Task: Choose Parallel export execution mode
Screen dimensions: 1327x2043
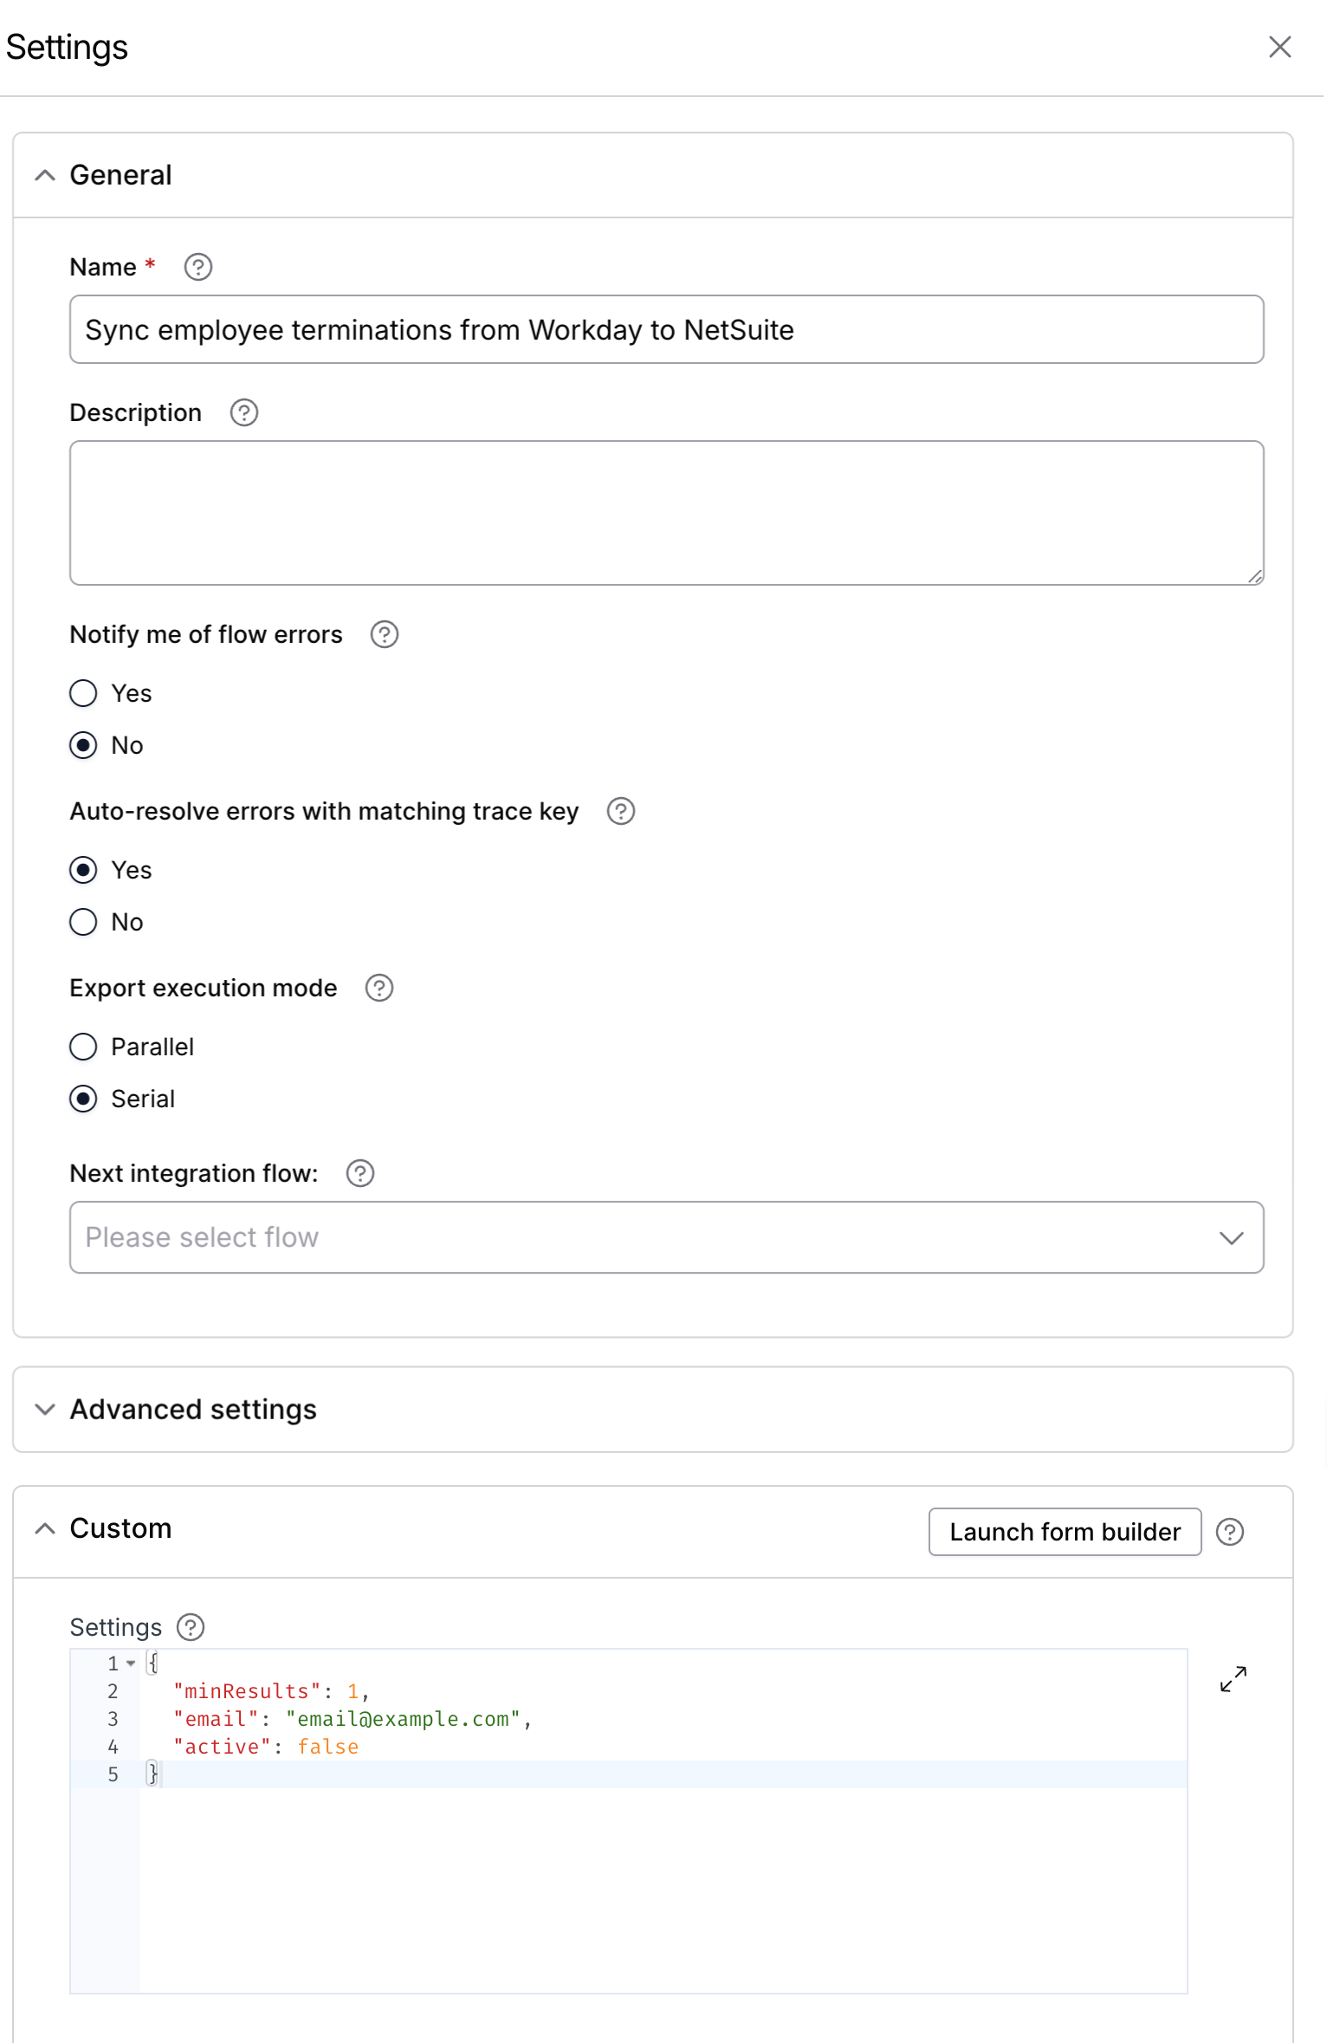Action: 83,1048
